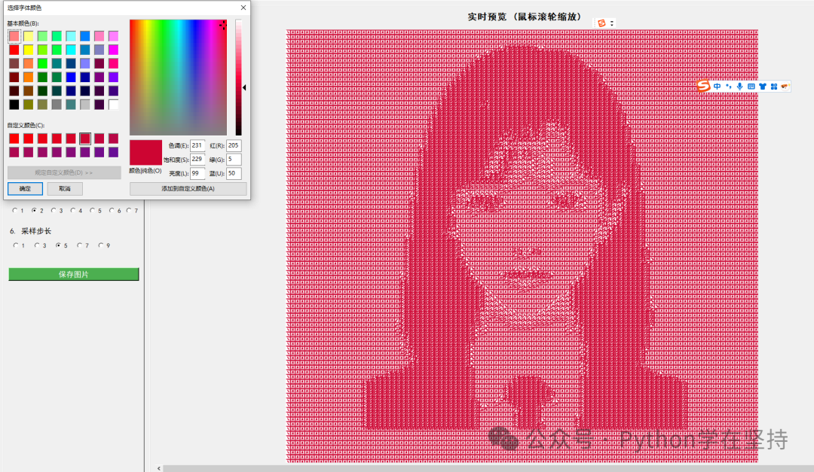Screen dimensions: 814x472
Task: Select radio option 4 above 采样步长
Action: pyautogui.click(x=73, y=210)
